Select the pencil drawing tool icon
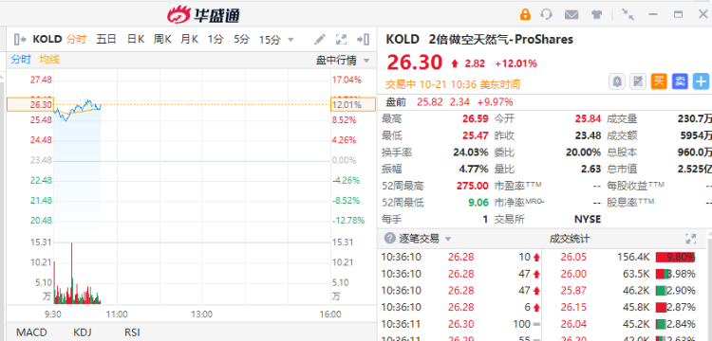Image resolution: width=712 pixels, height=341 pixels. tap(320, 40)
